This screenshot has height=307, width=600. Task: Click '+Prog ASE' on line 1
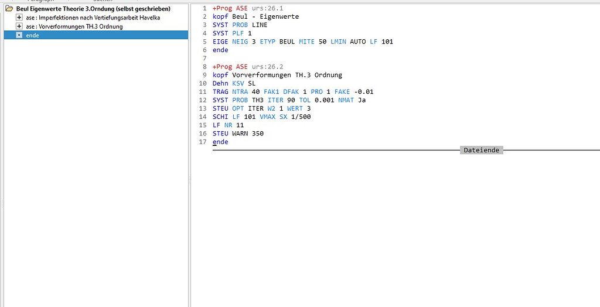(230, 8)
